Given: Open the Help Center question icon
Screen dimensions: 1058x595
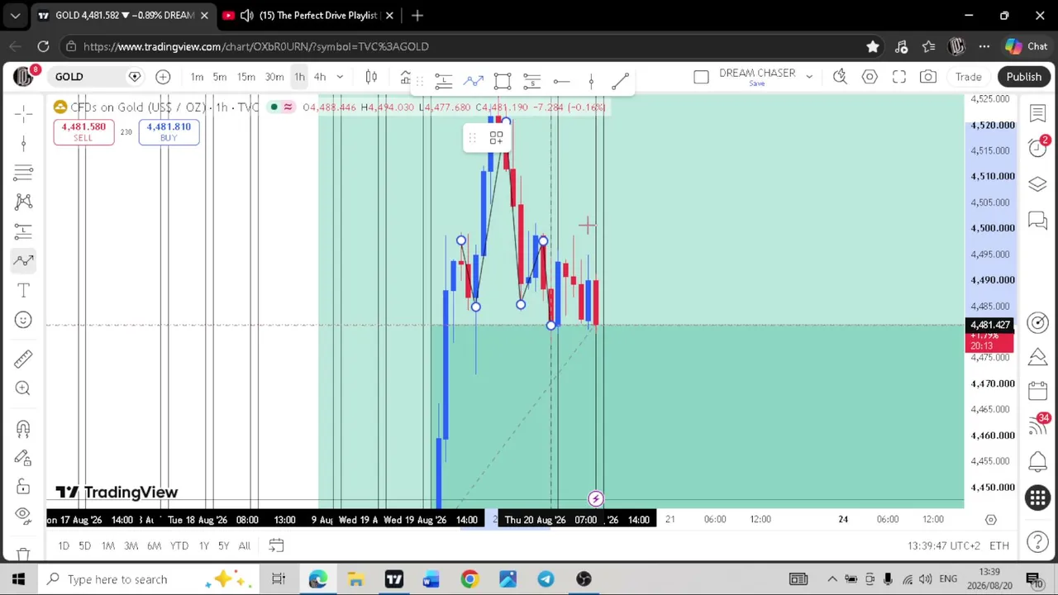Looking at the screenshot, I should point(1037,543).
